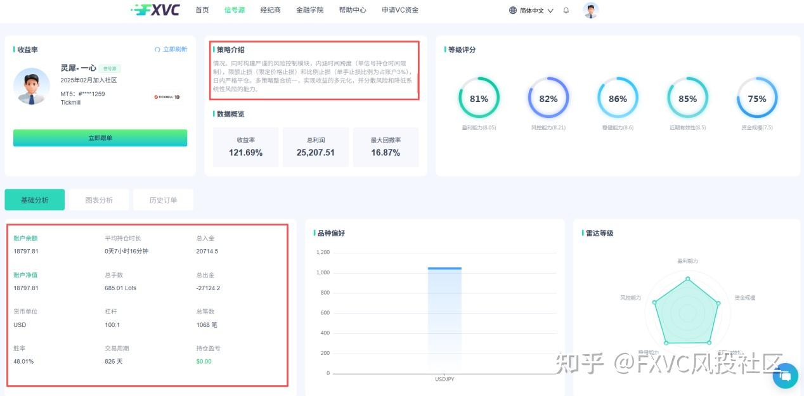Screen dimensions: 804x396
Task: Click 2025年02月加入社区 text
Action: (89, 80)
